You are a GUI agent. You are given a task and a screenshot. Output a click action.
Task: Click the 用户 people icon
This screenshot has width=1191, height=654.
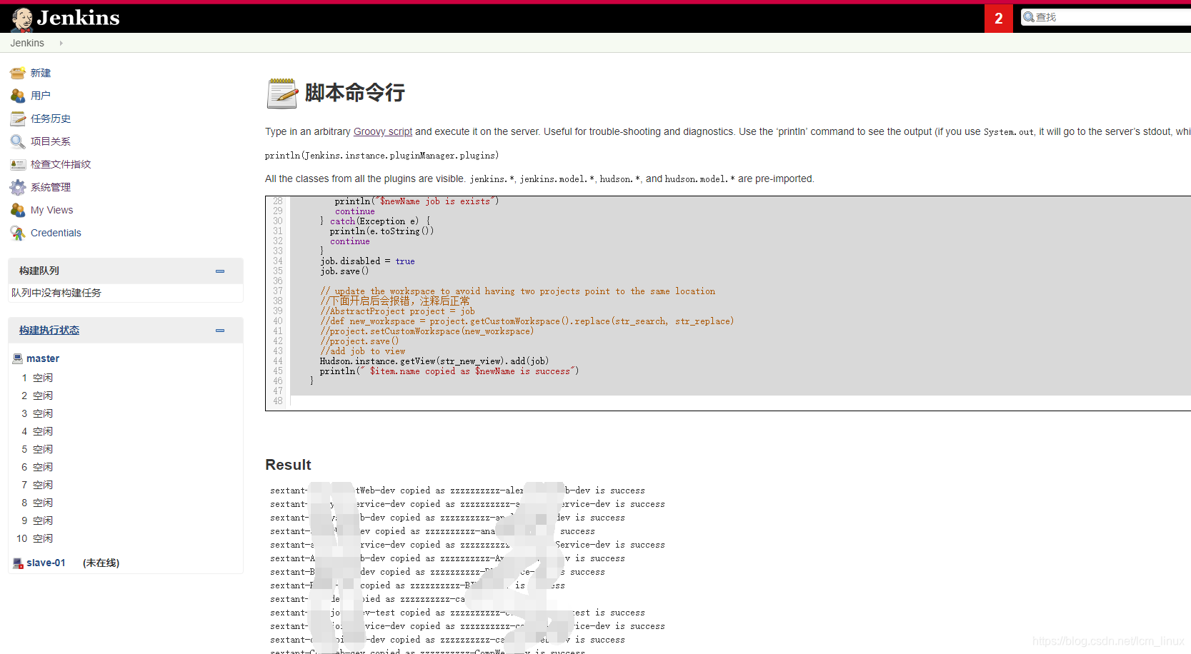(x=18, y=96)
